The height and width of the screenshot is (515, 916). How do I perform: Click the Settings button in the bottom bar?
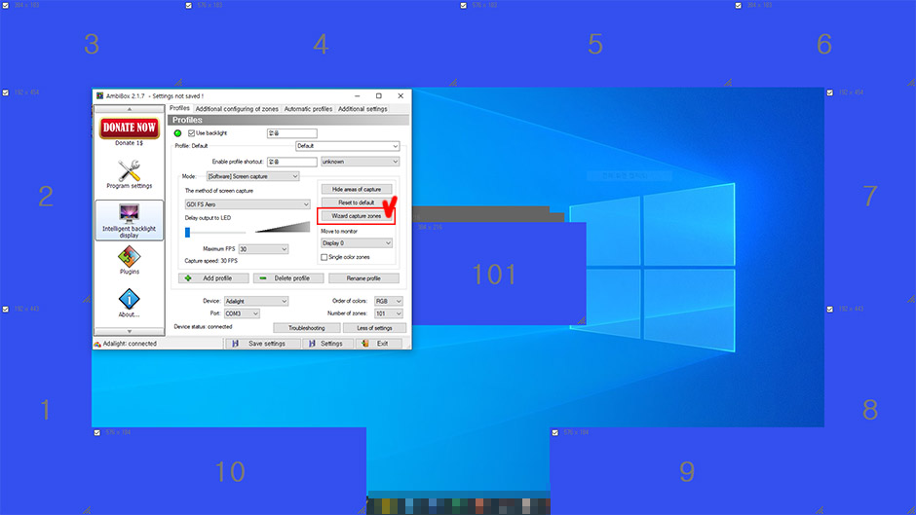tap(327, 344)
